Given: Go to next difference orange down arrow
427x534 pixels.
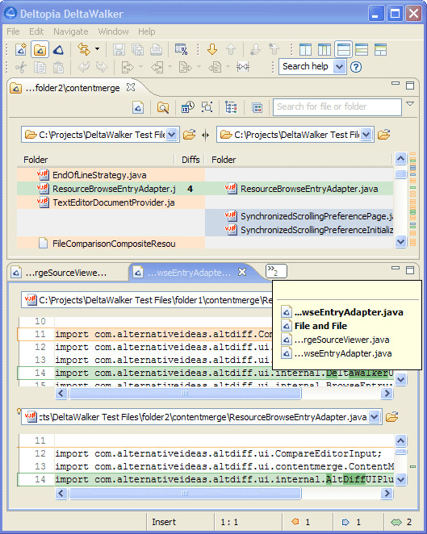Looking at the screenshot, I should pos(212,50).
